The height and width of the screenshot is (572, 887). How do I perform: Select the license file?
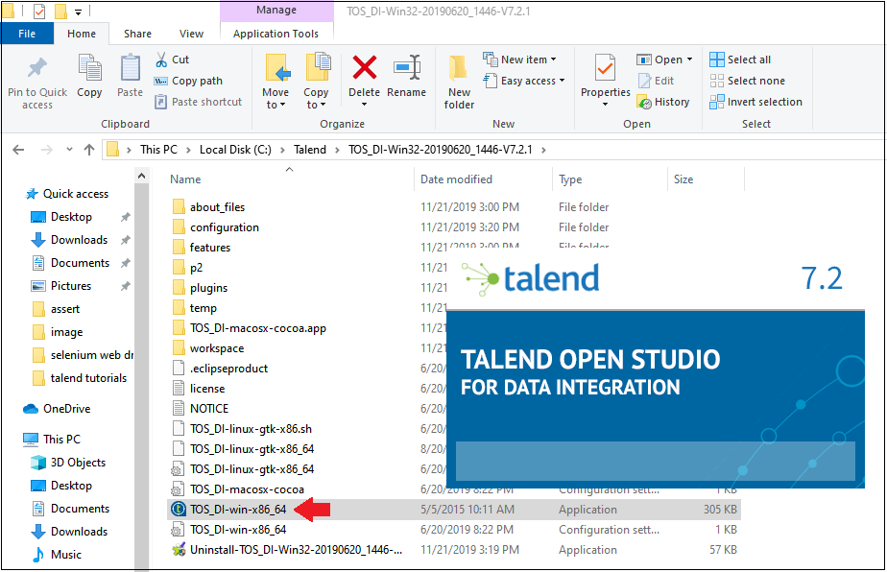tap(199, 389)
